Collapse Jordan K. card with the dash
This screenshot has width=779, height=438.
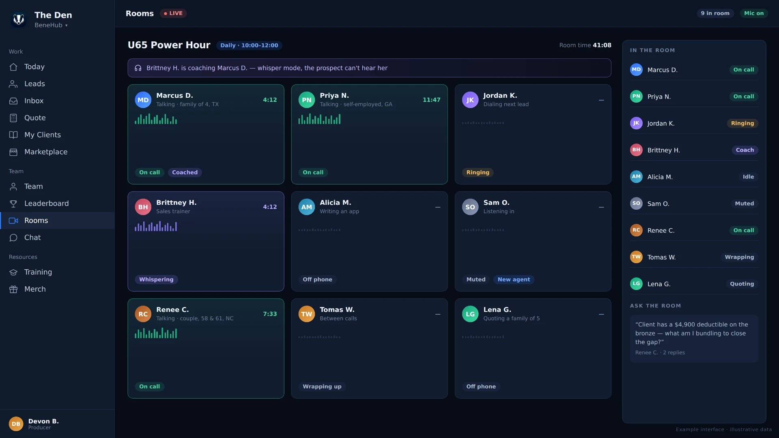pyautogui.click(x=601, y=100)
